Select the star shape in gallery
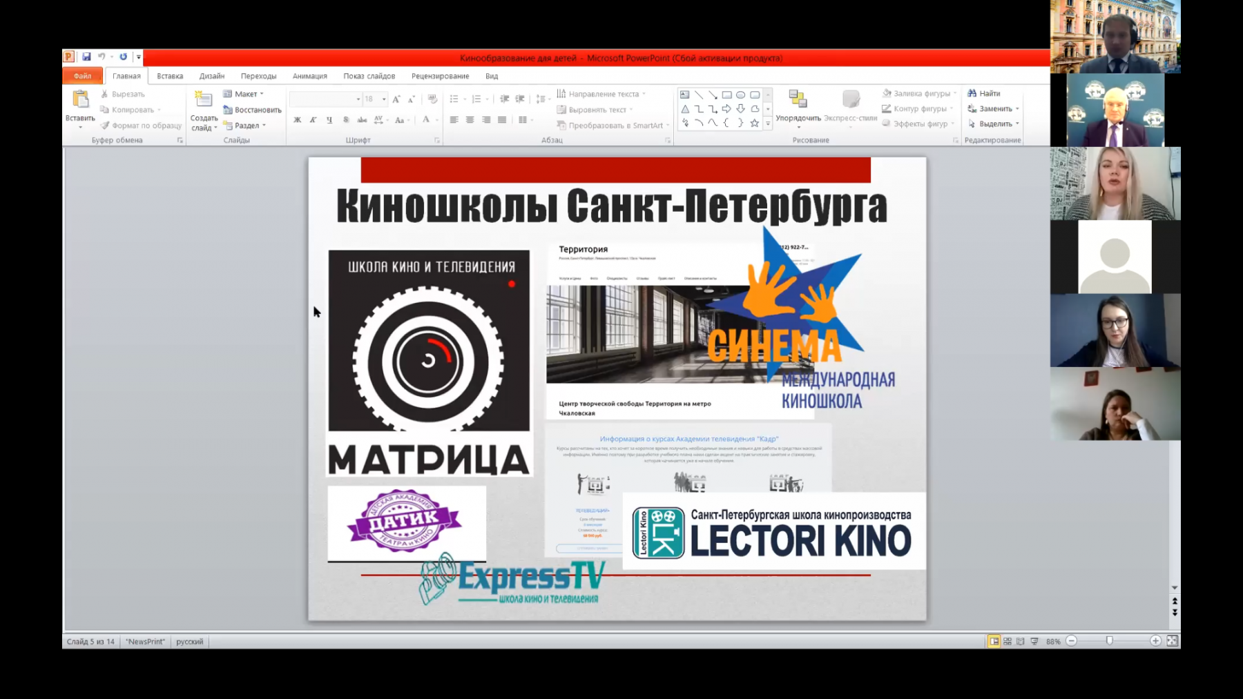Screen dimensions: 1243x699 coord(754,123)
